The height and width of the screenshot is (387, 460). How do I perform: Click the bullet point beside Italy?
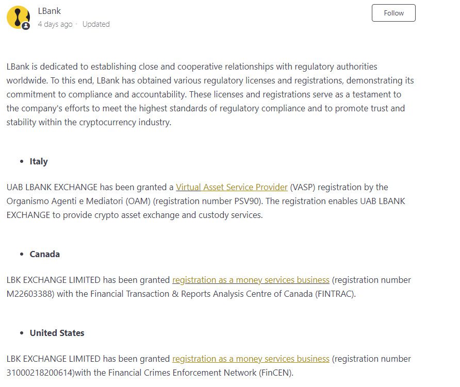coord(22,162)
